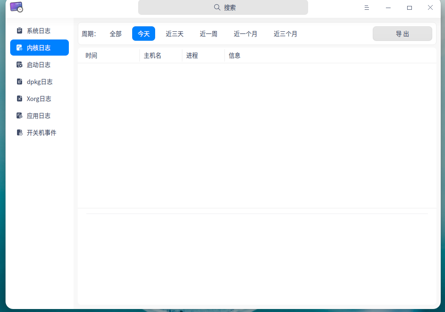Select the 全部 period filter

click(115, 34)
